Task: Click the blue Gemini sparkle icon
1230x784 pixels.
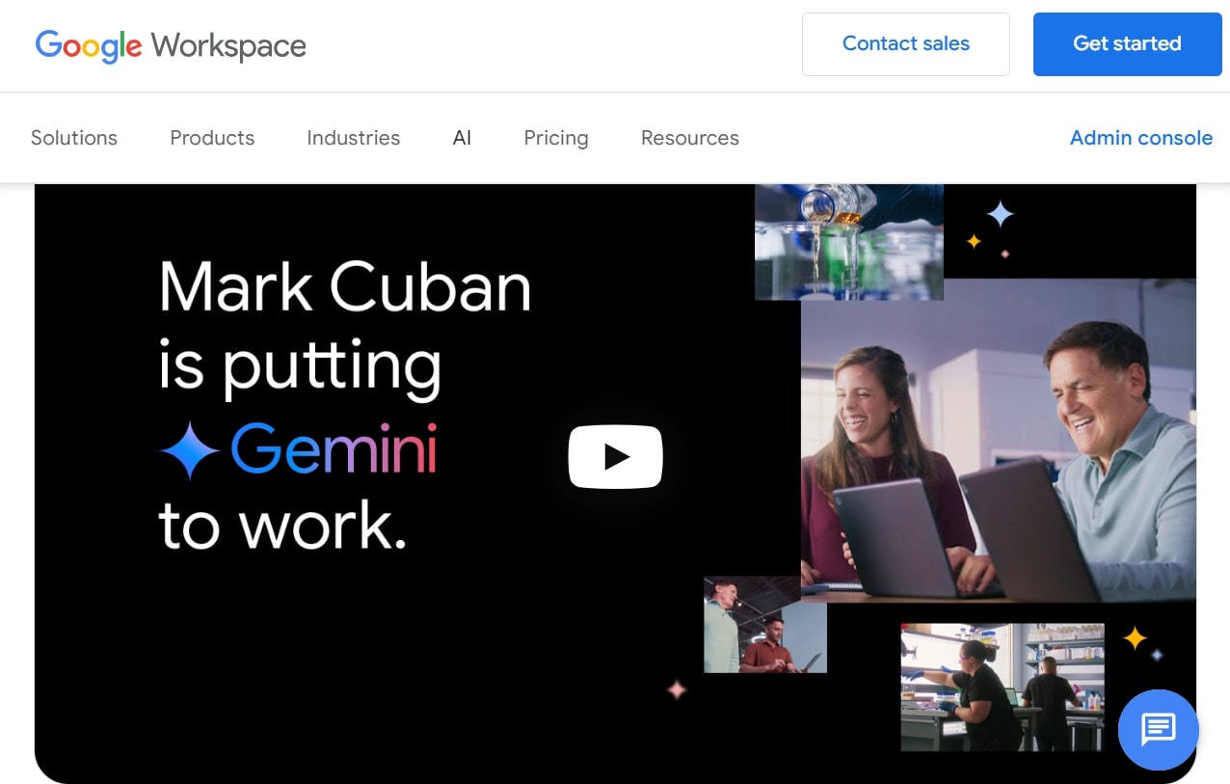Action: click(x=190, y=451)
